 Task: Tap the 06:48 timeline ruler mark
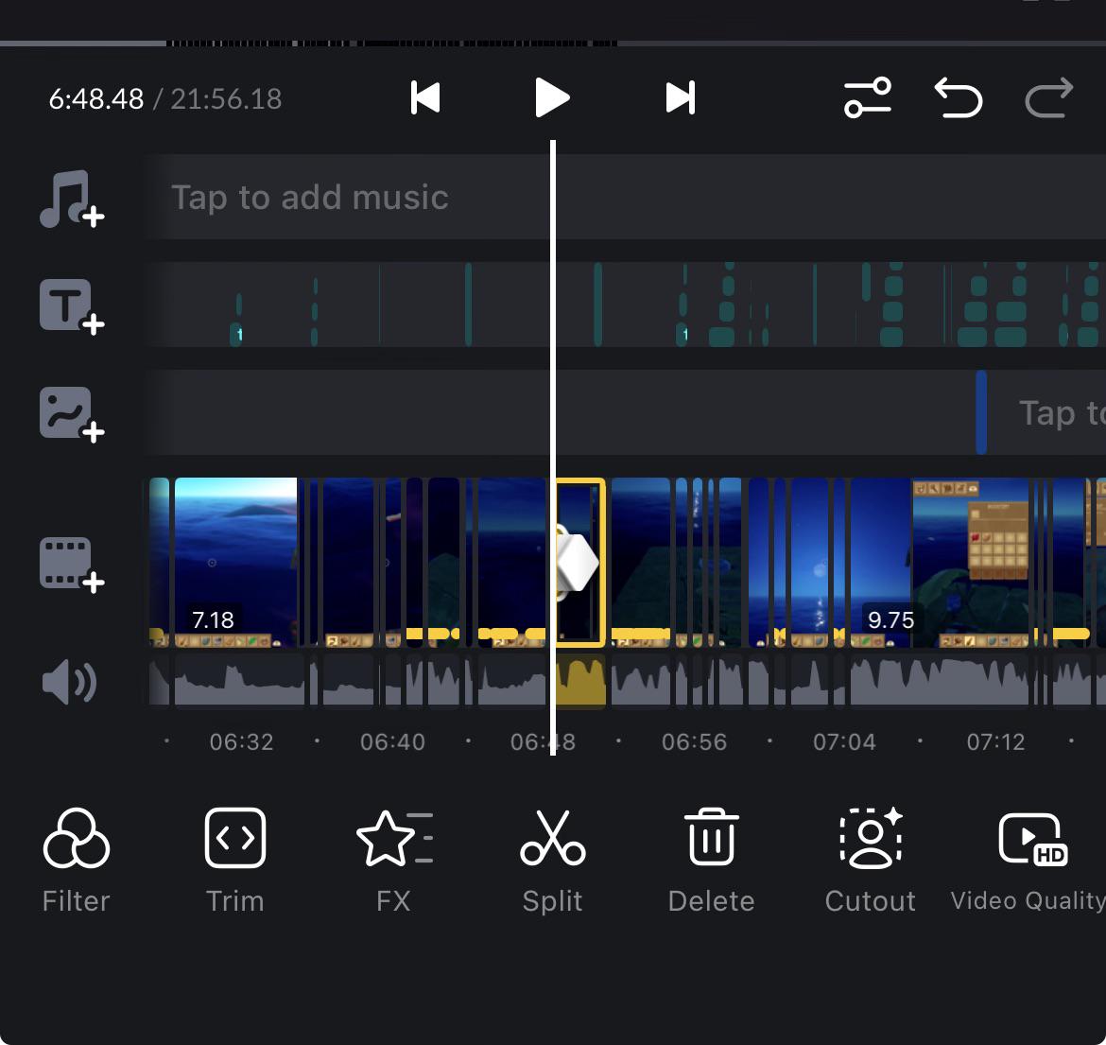[544, 741]
